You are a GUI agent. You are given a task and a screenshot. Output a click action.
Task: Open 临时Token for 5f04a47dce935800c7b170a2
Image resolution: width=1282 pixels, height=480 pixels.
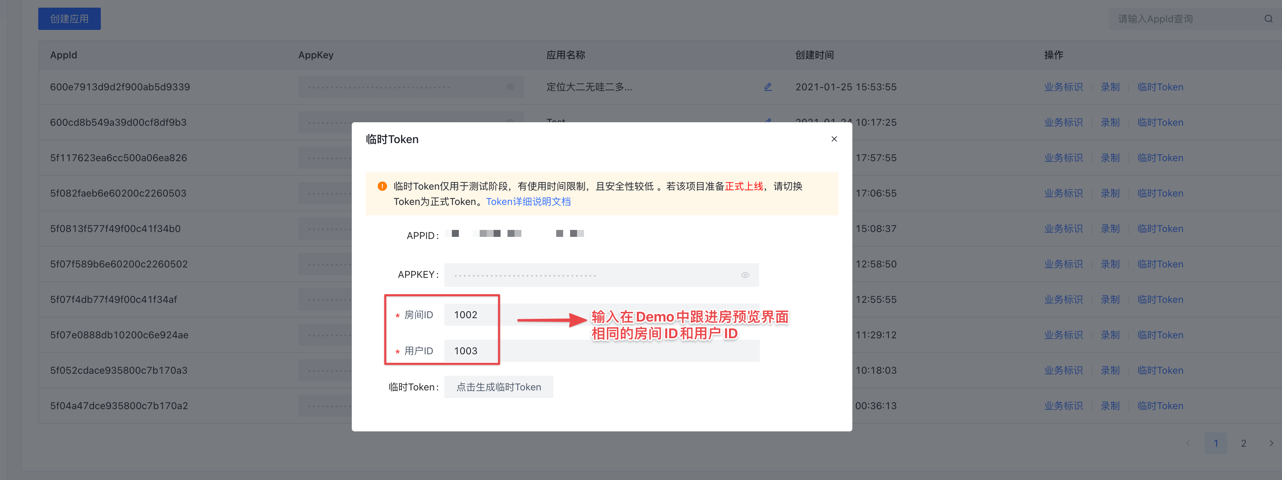click(1160, 406)
